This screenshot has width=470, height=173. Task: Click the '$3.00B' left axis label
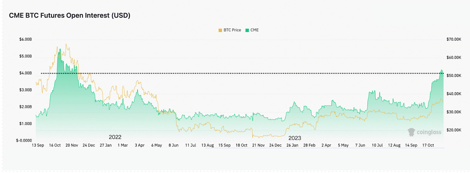(26, 90)
